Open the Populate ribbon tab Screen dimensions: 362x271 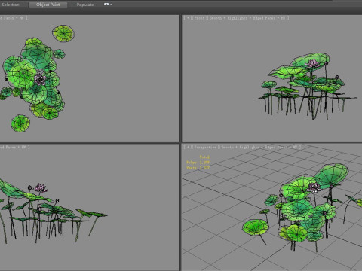tap(85, 5)
